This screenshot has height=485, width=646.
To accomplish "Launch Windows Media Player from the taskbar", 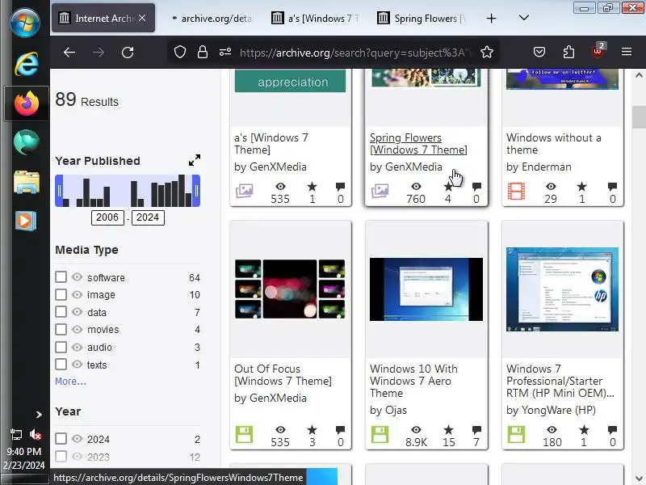I will (26, 221).
